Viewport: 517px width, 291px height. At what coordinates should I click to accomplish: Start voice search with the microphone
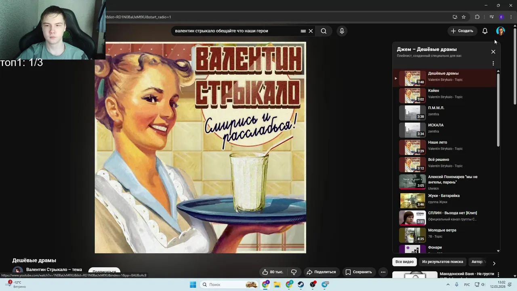342,31
